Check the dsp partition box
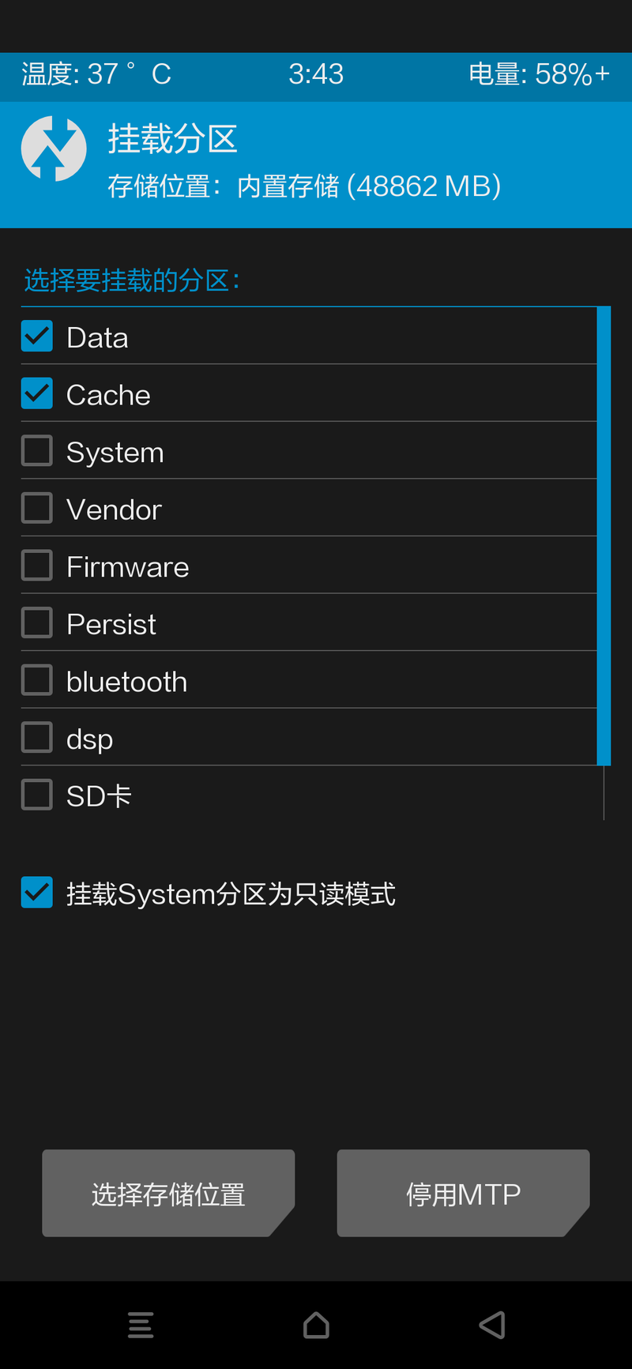 (37, 737)
